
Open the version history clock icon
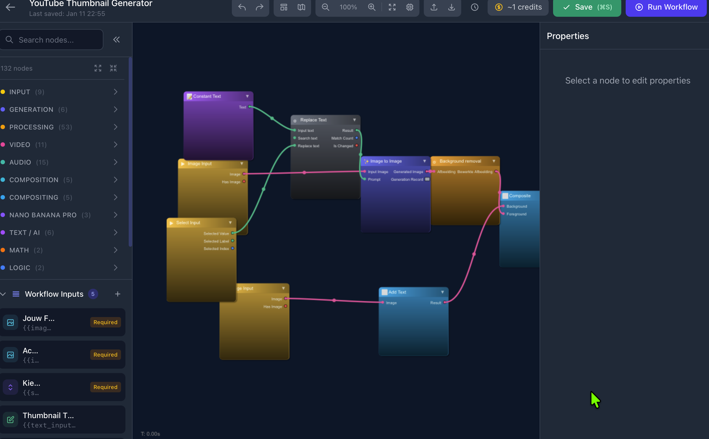[x=474, y=7]
